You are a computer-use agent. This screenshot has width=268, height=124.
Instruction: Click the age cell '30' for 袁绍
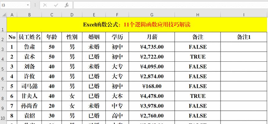pos(52,116)
